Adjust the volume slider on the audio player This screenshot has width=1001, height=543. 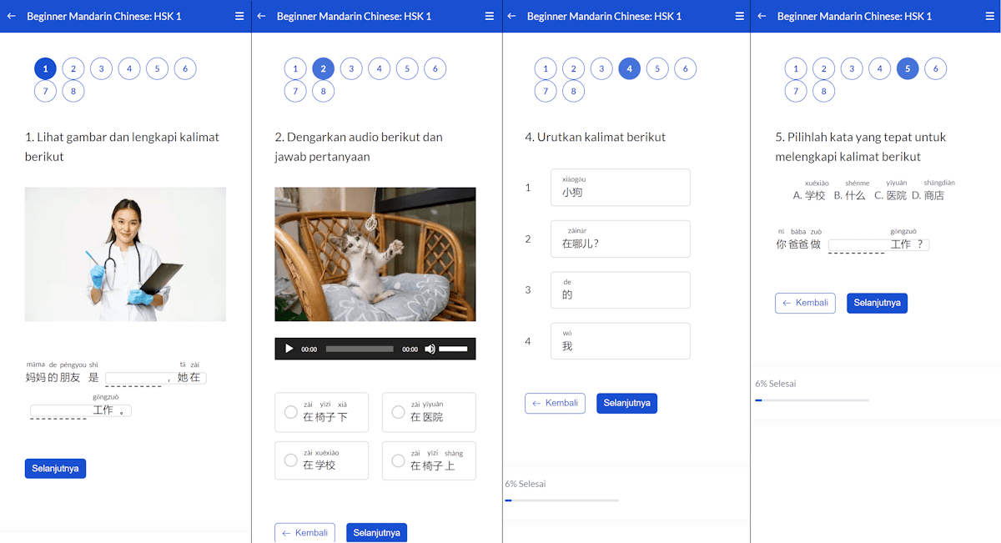point(455,349)
